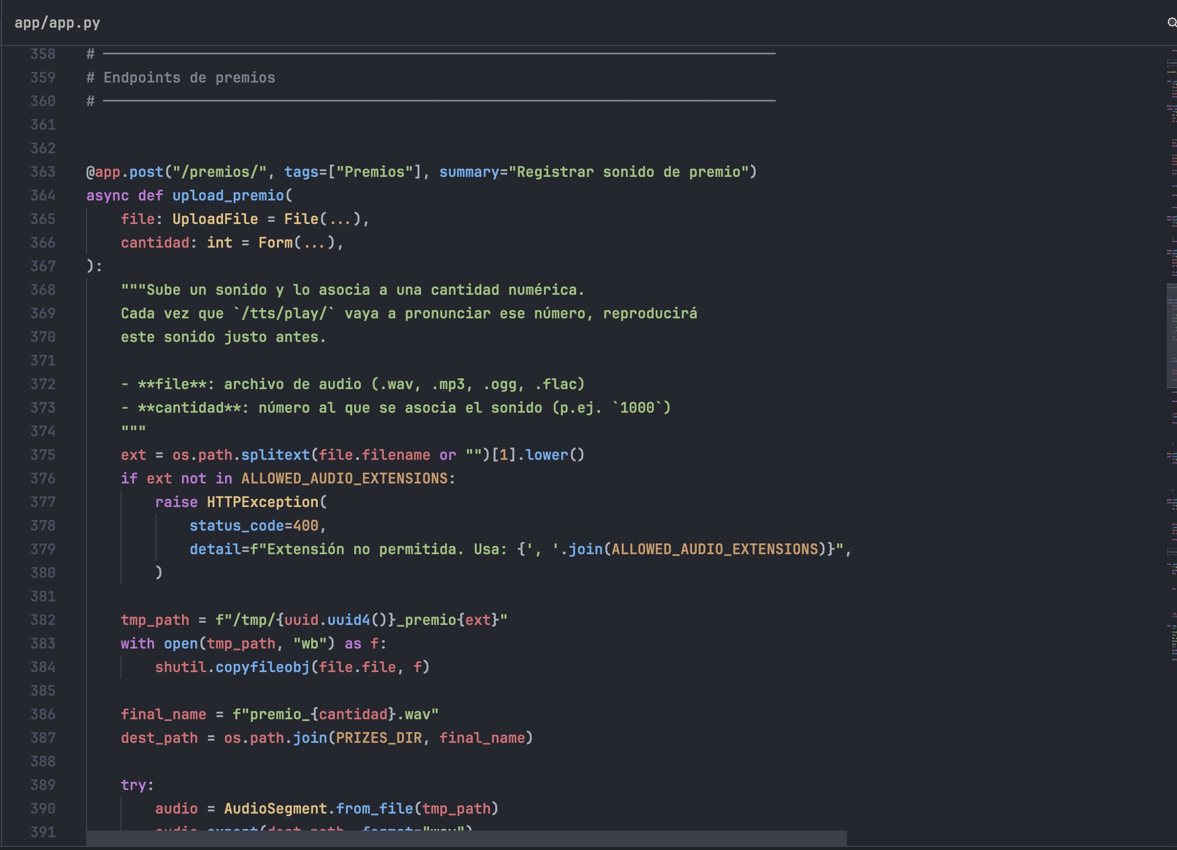
Task: Click Form(...) on line 366
Action: click(x=296, y=242)
